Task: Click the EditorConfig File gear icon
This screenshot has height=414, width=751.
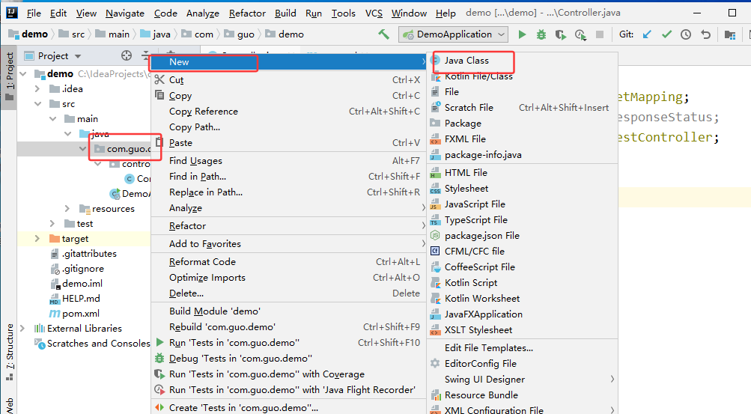Action: pos(435,363)
